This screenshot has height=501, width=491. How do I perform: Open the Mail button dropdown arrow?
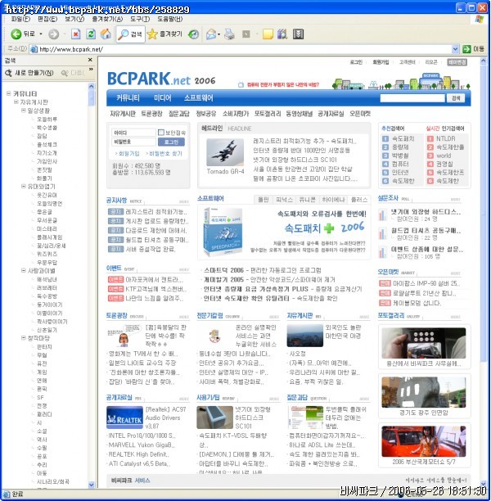(218, 34)
